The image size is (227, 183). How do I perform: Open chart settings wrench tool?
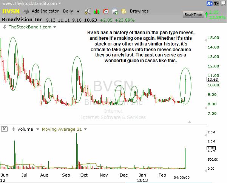tap(87, 11)
